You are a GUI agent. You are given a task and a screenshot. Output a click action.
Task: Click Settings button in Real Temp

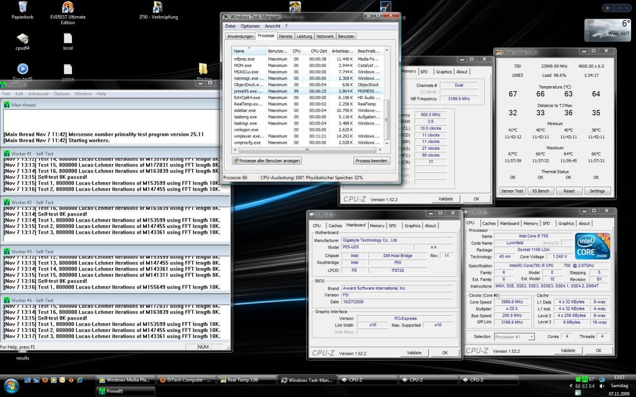click(597, 191)
